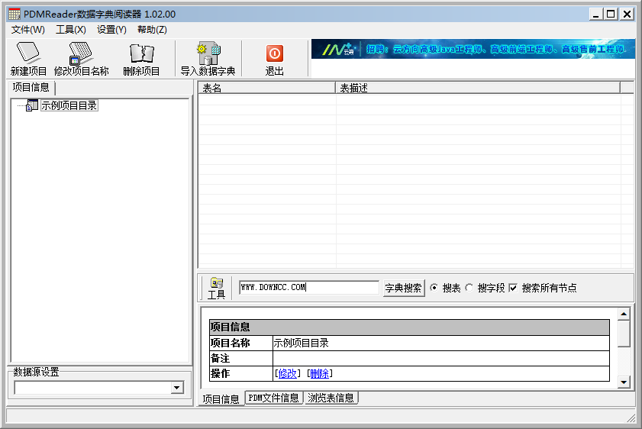Click the 删除项目 delete project icon

pyautogui.click(x=141, y=53)
